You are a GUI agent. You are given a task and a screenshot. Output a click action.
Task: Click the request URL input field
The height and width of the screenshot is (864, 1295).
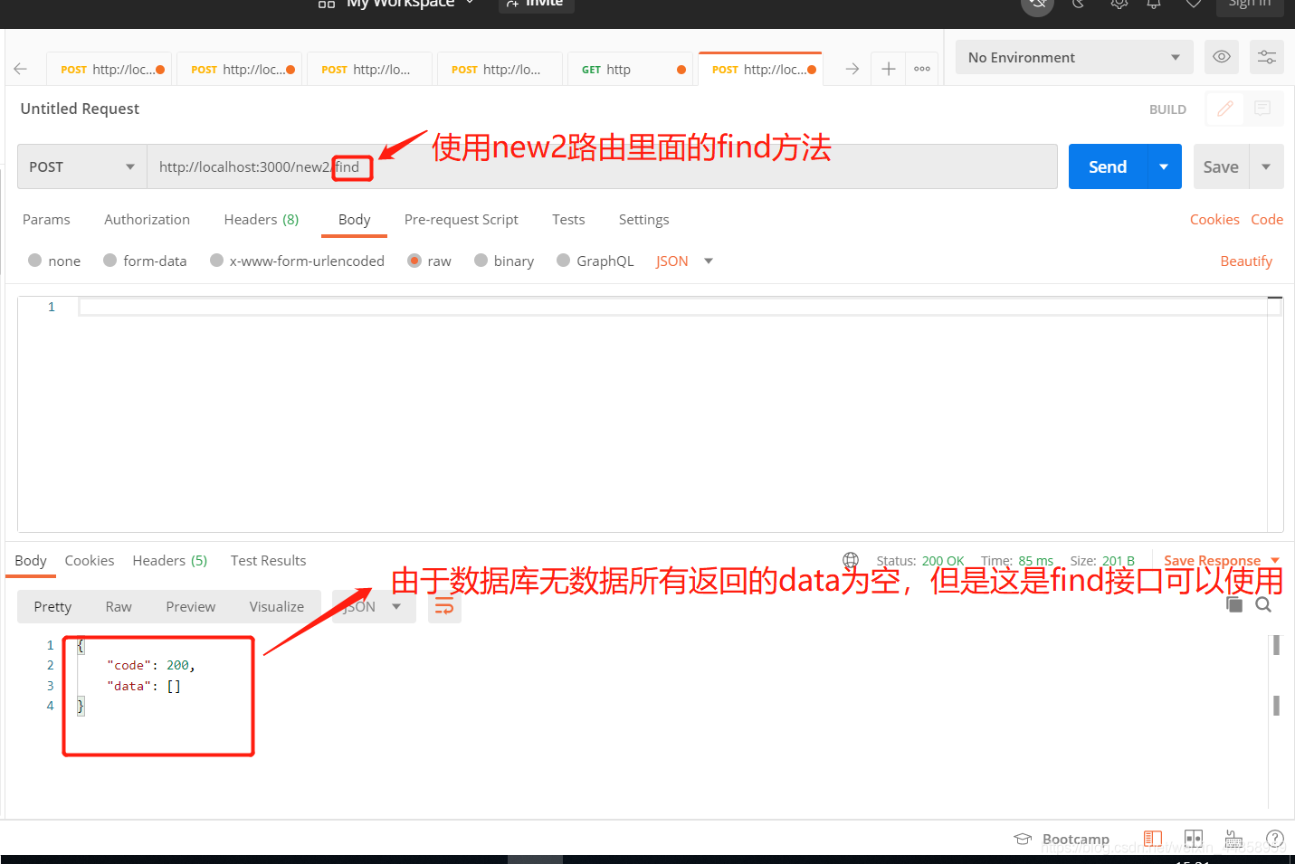[543, 166]
